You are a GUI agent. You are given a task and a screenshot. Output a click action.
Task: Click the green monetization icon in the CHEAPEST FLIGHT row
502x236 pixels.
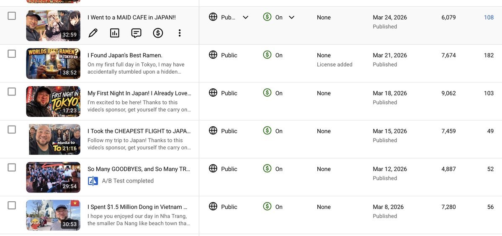267,131
